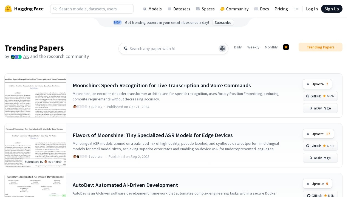Open the Datasets menu item

[x=179, y=9]
